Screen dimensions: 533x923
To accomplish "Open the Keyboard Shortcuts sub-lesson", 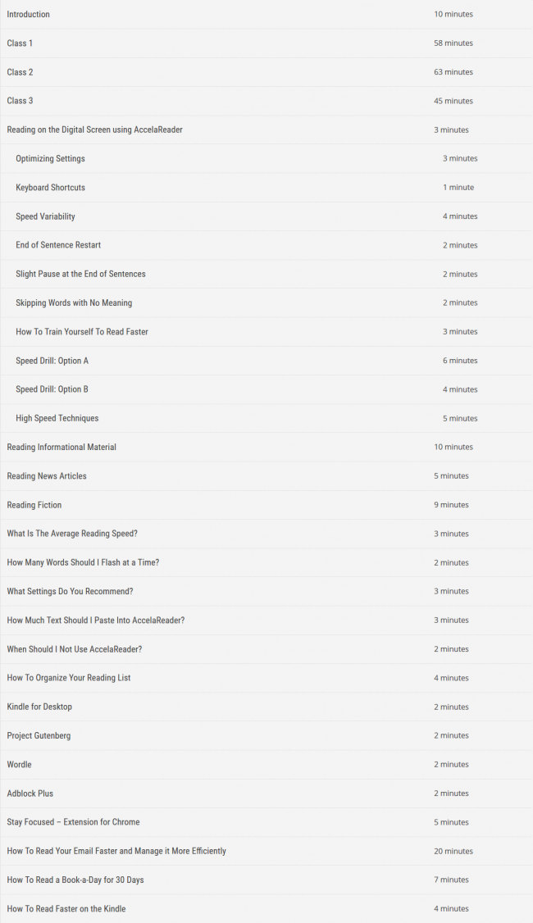I will [x=266, y=187].
